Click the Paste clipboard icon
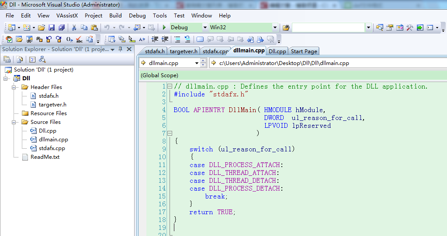The image size is (447, 236). point(94,27)
